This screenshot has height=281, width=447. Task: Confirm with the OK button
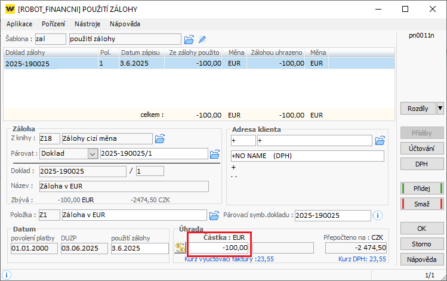tap(422, 228)
